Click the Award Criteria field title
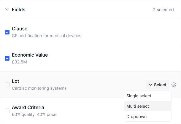Screen dimensions: 181x124 28,107
